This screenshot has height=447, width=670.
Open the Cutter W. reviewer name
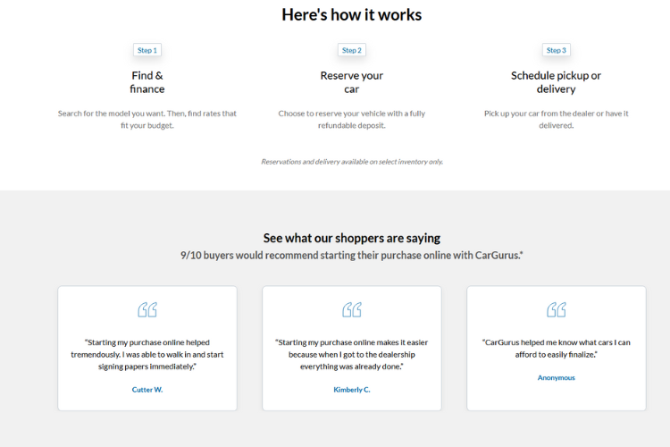click(x=147, y=390)
